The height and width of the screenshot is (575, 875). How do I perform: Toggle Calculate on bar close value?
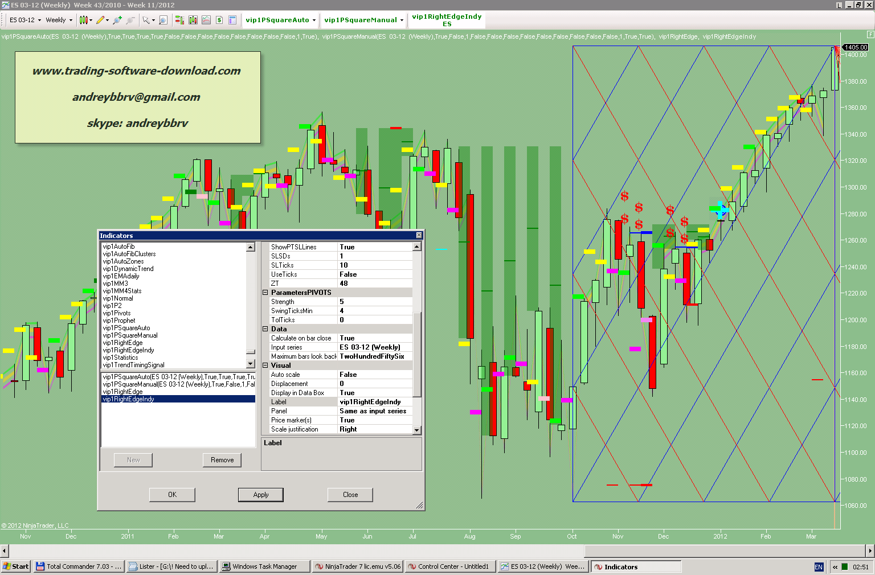(374, 338)
